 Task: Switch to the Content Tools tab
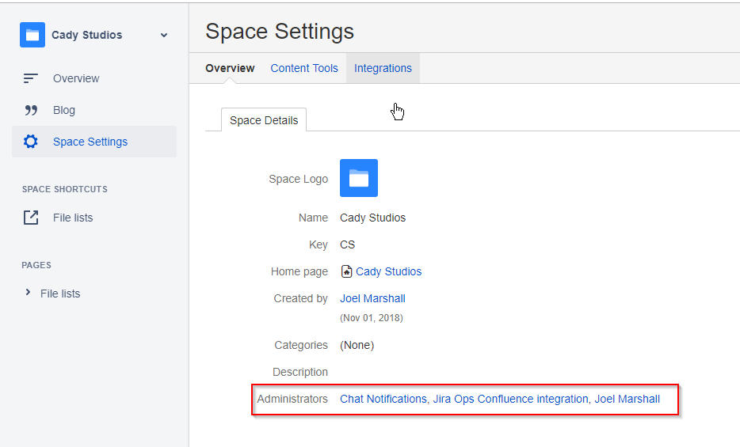pyautogui.click(x=304, y=68)
